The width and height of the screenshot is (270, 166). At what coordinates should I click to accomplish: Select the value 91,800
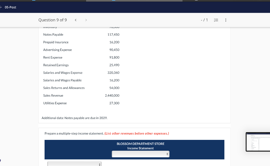click(x=114, y=58)
